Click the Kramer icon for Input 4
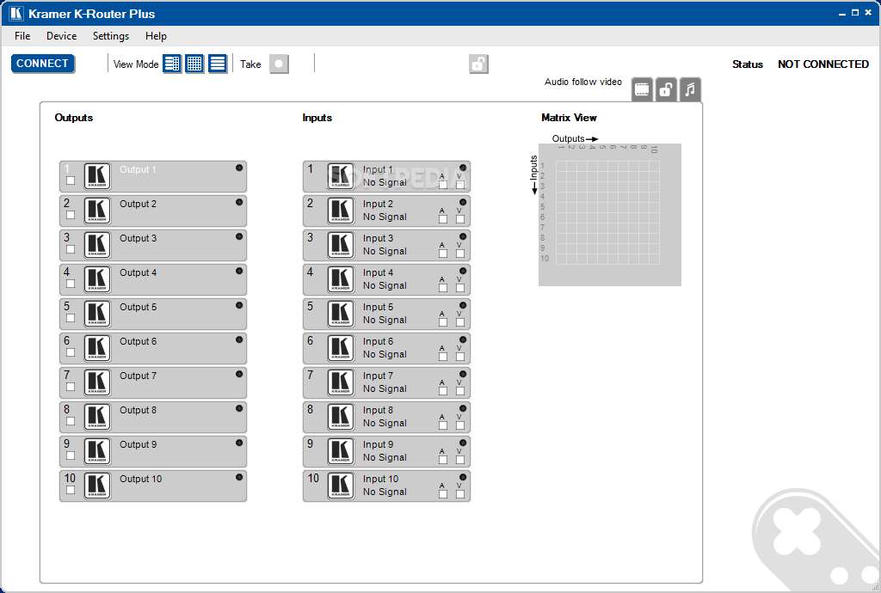 (341, 279)
